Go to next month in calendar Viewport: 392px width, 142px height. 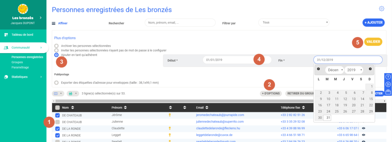370,69
